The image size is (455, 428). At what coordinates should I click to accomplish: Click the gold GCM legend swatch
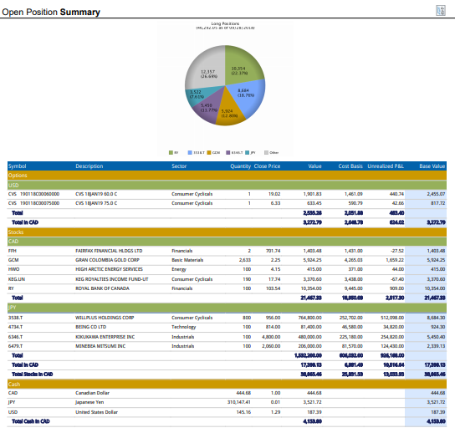208,152
